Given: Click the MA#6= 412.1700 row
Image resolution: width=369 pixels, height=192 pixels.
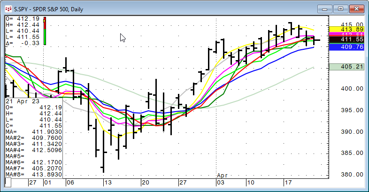Looking at the screenshot, I should pyautogui.click(x=34, y=162).
